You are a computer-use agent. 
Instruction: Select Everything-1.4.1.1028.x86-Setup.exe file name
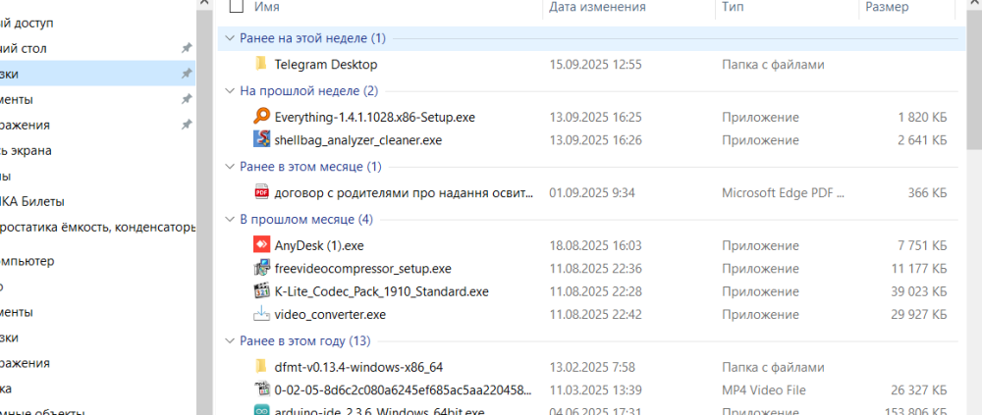tap(374, 117)
